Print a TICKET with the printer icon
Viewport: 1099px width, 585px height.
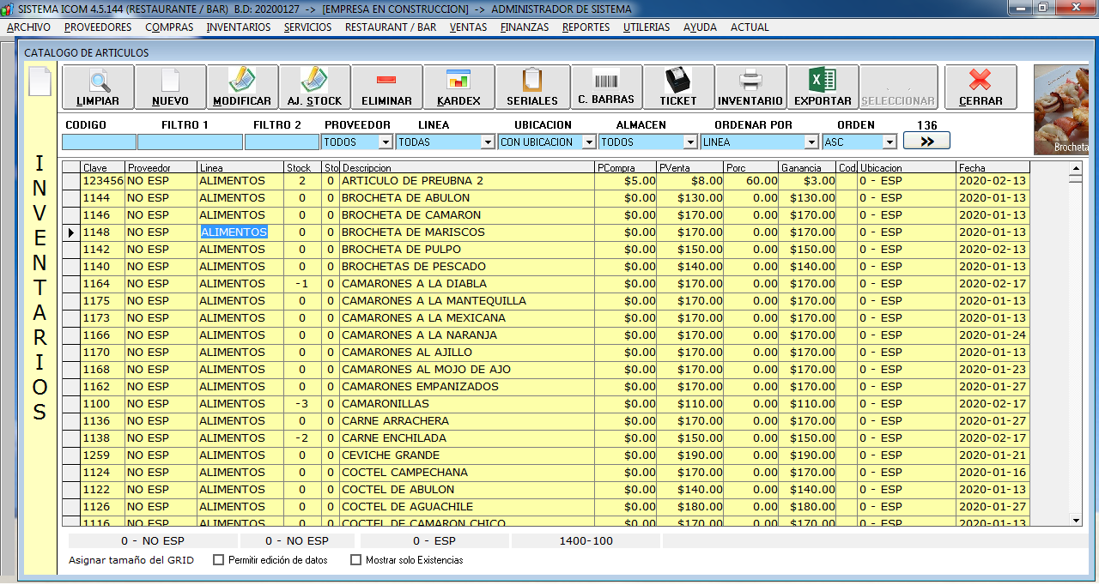point(678,87)
